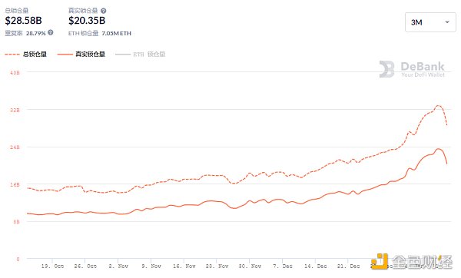The height and width of the screenshot is (278, 461).
Task: Click the gray line swatch for ETH 锁仓量
Action: pyautogui.click(x=123, y=55)
